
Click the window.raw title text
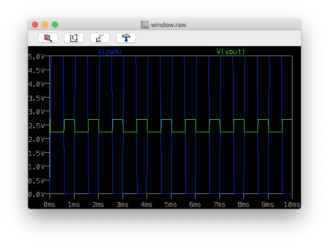(x=169, y=24)
